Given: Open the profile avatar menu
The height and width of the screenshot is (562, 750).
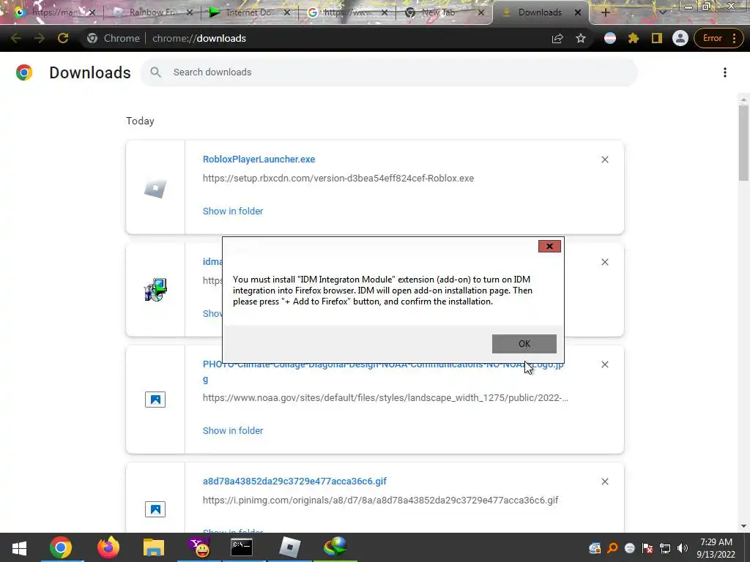Looking at the screenshot, I should [x=680, y=38].
